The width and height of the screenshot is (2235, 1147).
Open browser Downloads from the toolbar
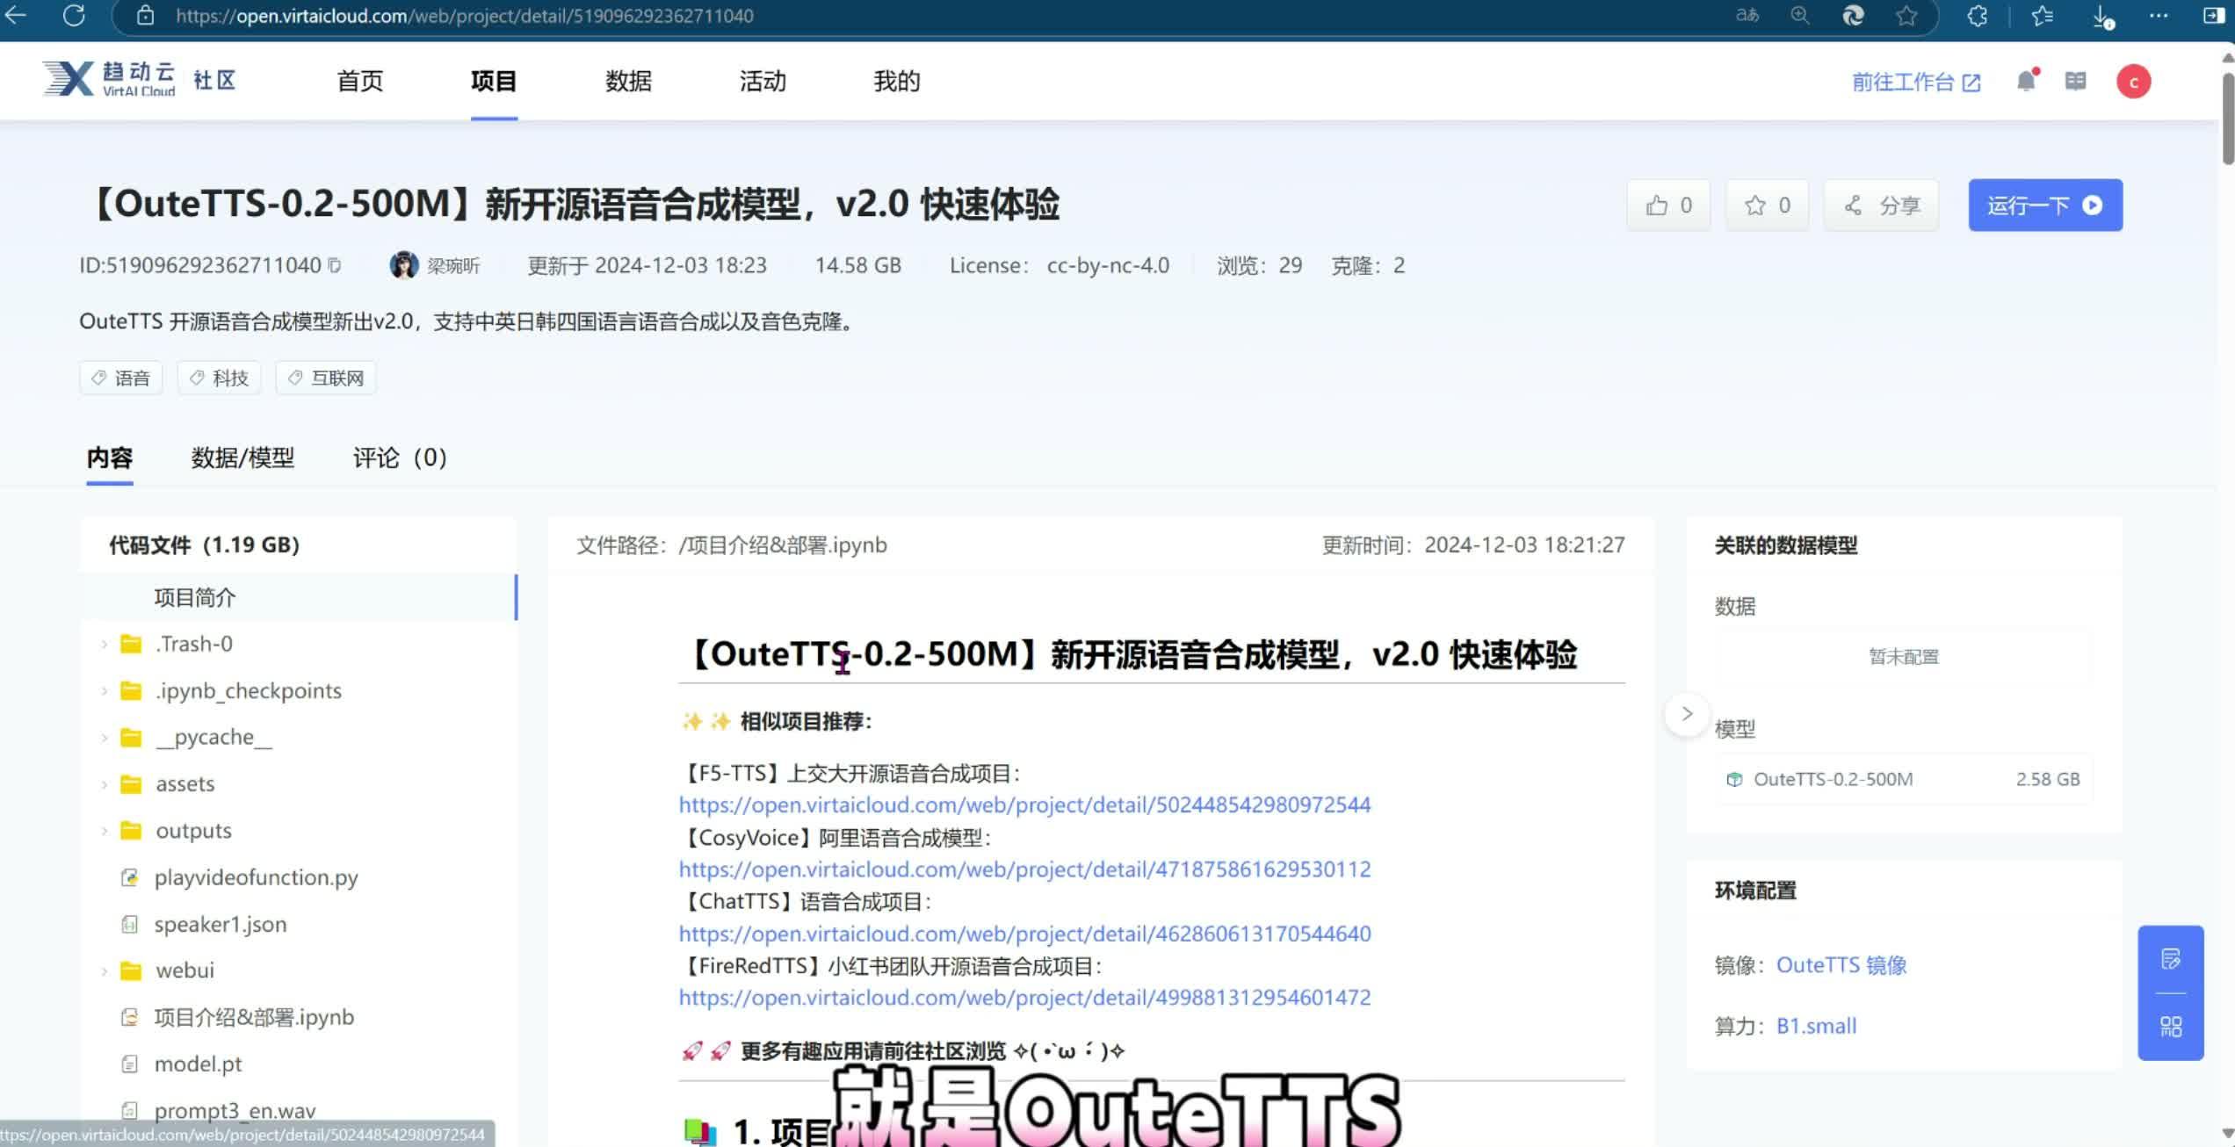tap(2100, 16)
